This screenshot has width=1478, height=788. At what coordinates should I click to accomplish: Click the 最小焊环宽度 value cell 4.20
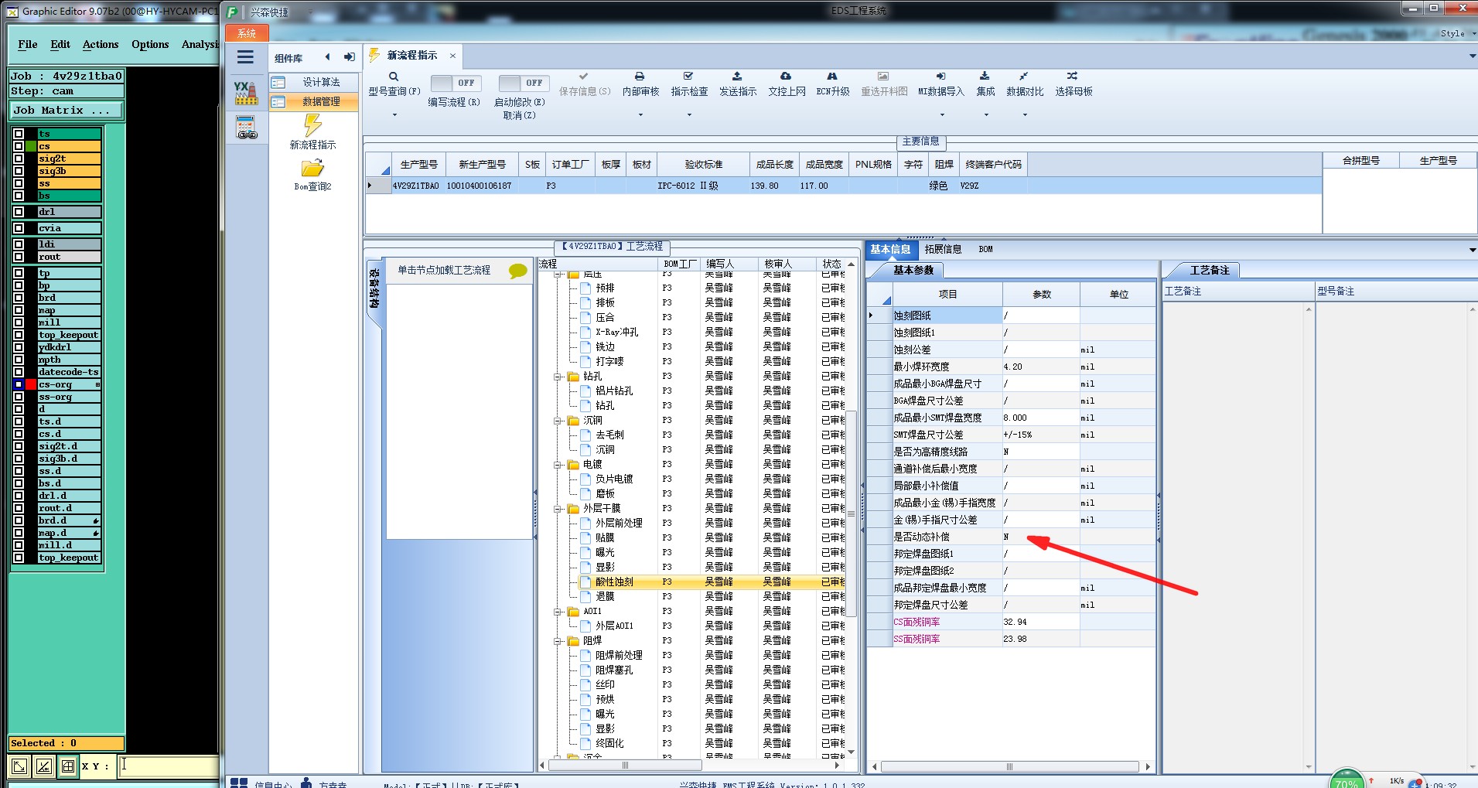point(1041,367)
